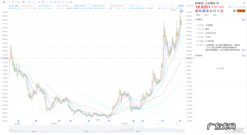247x135 pixels.
Task: Click the circular icon beside MA label
Action: click(x=13, y=6)
